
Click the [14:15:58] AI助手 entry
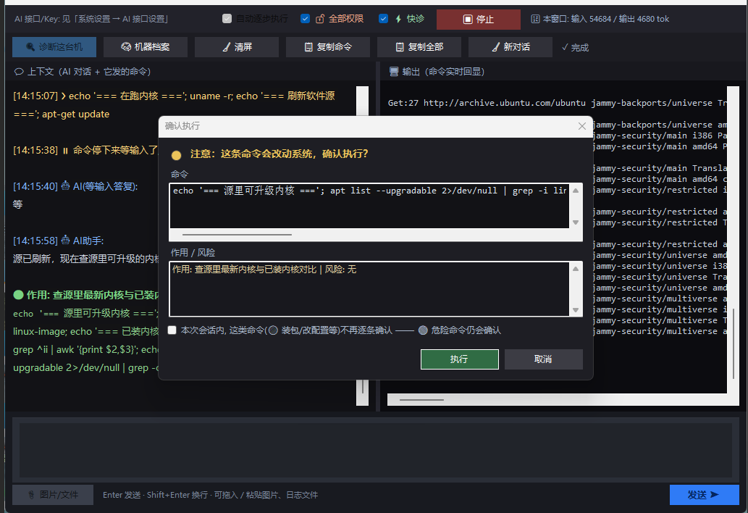click(x=58, y=241)
